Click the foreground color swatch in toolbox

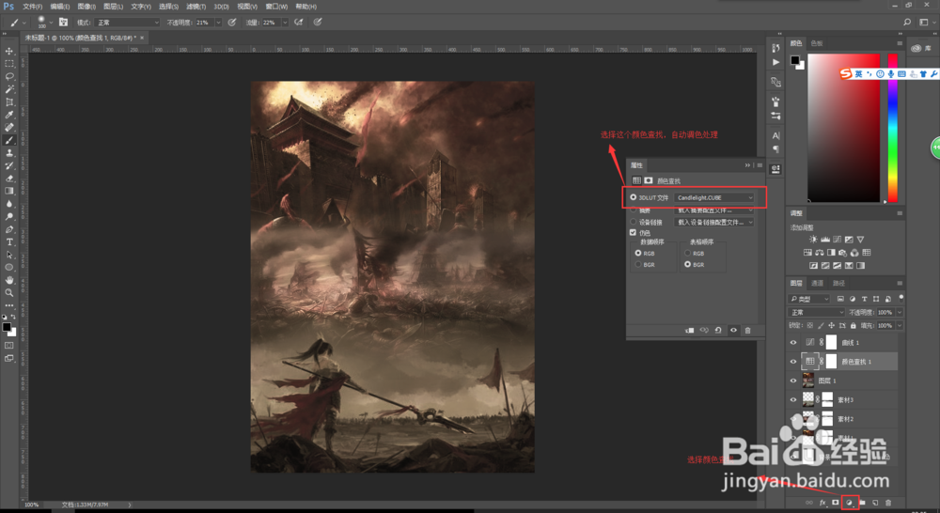pos(6,327)
